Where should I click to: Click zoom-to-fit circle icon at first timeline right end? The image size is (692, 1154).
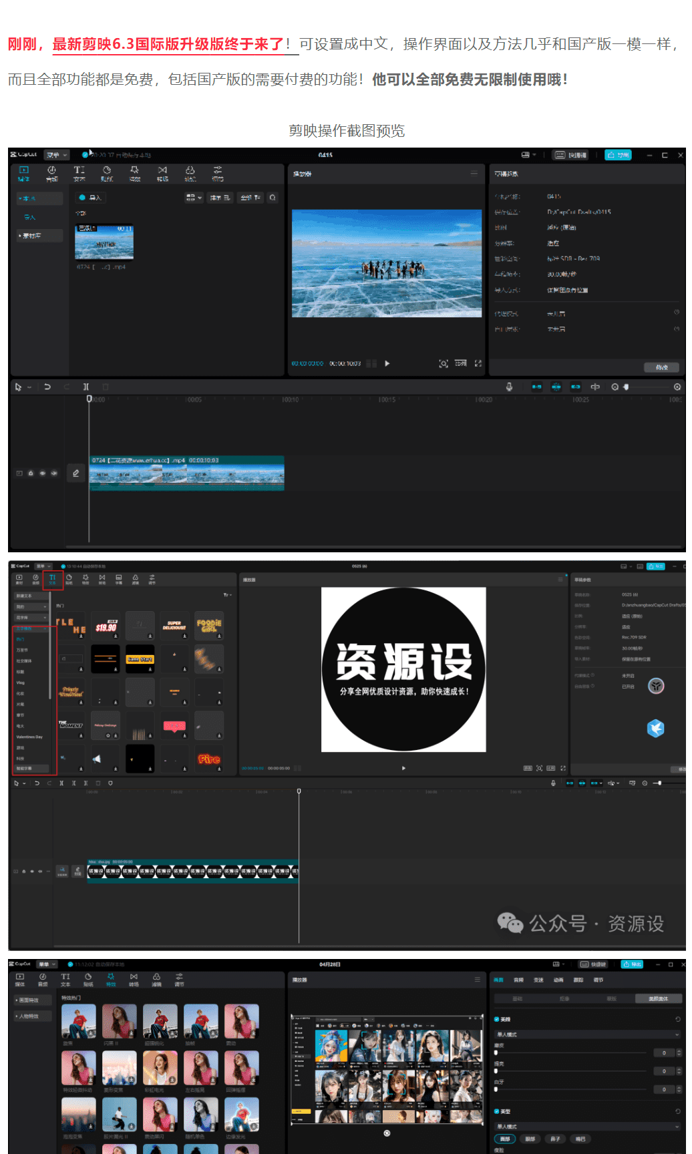(677, 387)
